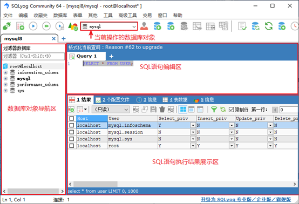
Task: Click the previous page arrow near first row
Action: point(275,110)
